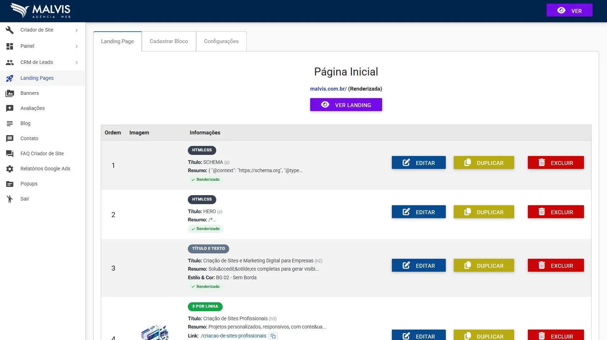Image resolution: width=607 pixels, height=340 pixels.
Task: Click the pencil icon in row 3's EDITAR
Action: click(x=406, y=265)
